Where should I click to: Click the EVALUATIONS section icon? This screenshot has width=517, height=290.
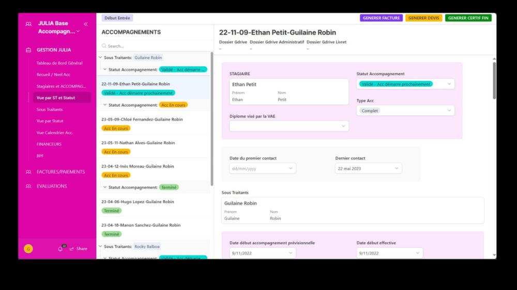tap(28, 186)
